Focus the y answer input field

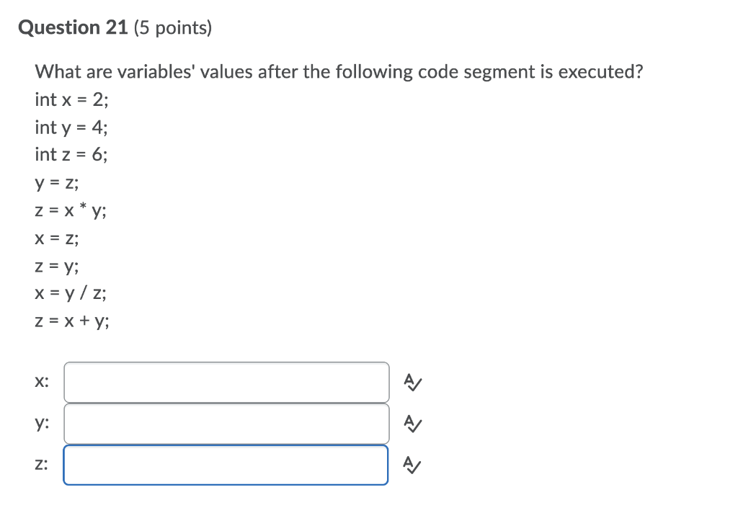[x=226, y=424]
